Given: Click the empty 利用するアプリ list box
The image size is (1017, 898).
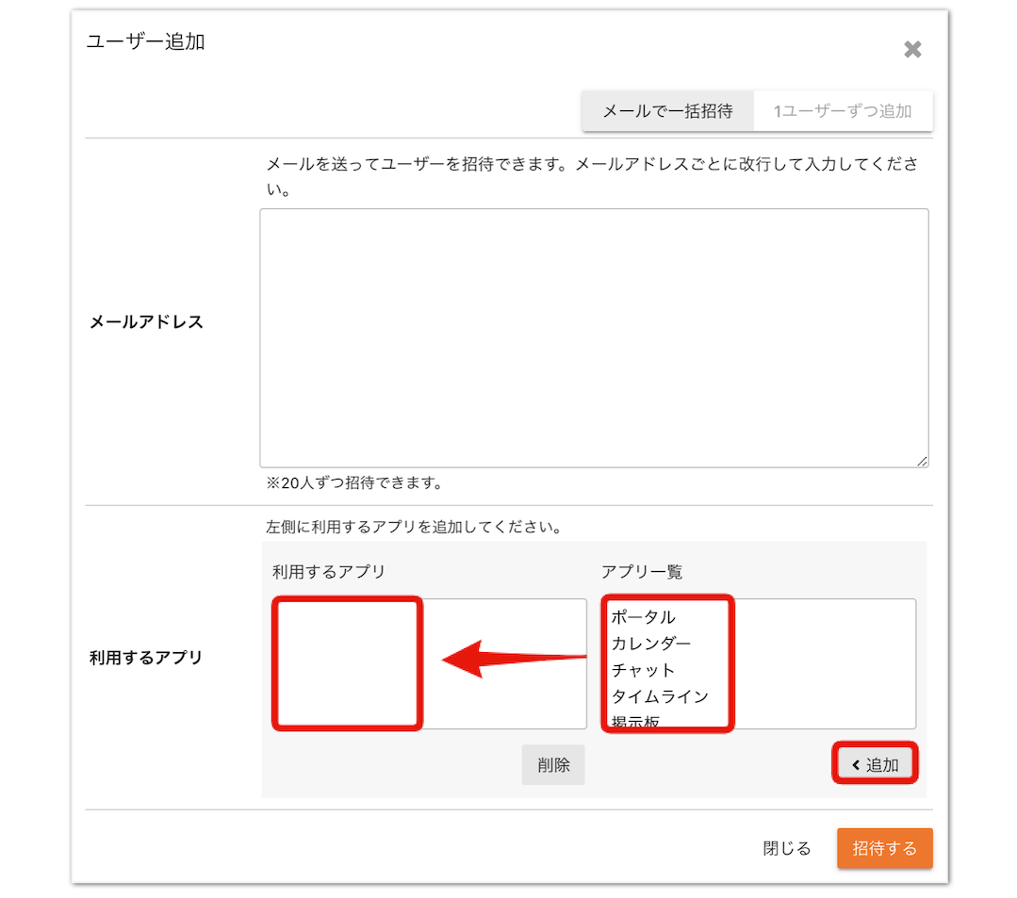Looking at the screenshot, I should 430,663.
